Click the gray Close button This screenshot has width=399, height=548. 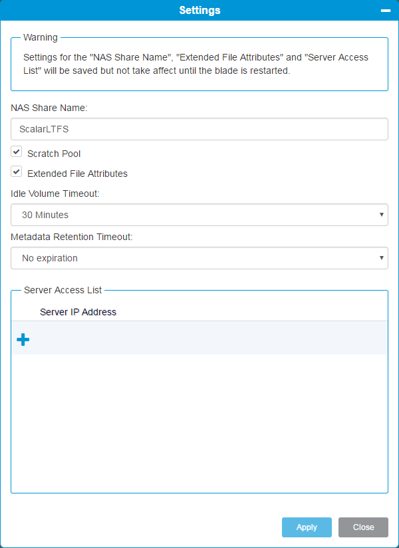pyautogui.click(x=363, y=527)
